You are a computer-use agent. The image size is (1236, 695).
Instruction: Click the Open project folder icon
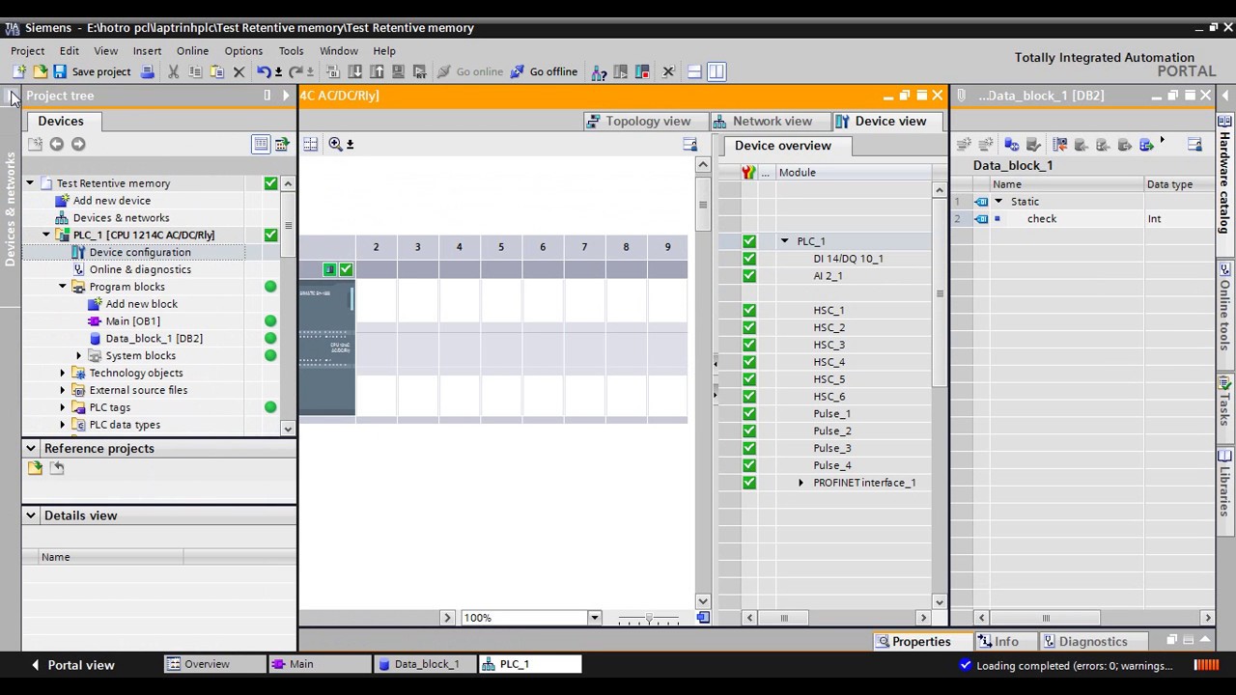point(40,71)
